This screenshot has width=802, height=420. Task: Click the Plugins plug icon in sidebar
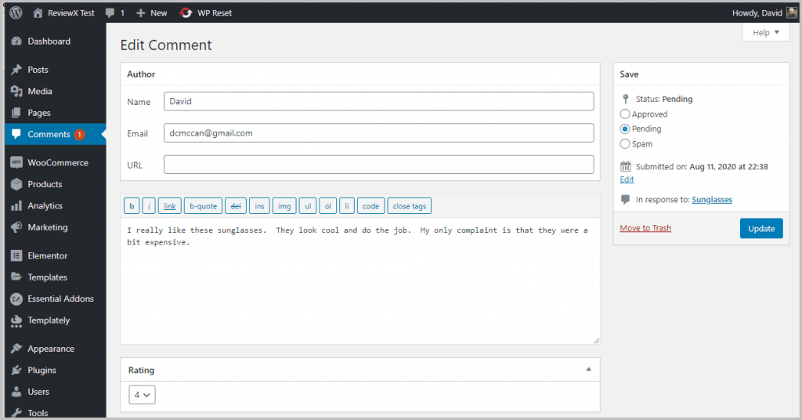(16, 371)
